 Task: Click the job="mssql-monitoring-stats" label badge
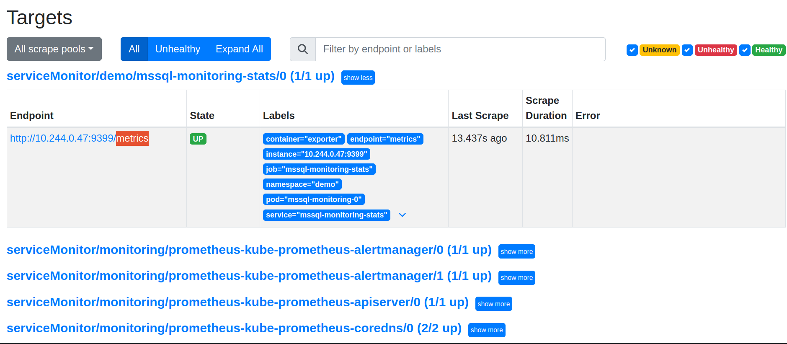[x=319, y=169]
